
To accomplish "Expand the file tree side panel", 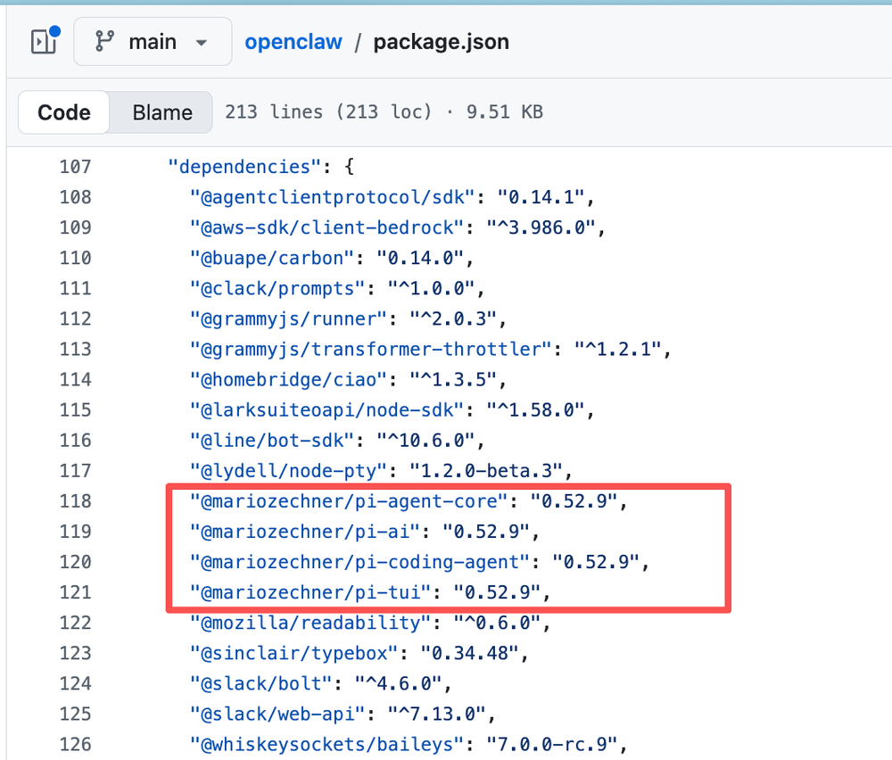I will coord(44,42).
